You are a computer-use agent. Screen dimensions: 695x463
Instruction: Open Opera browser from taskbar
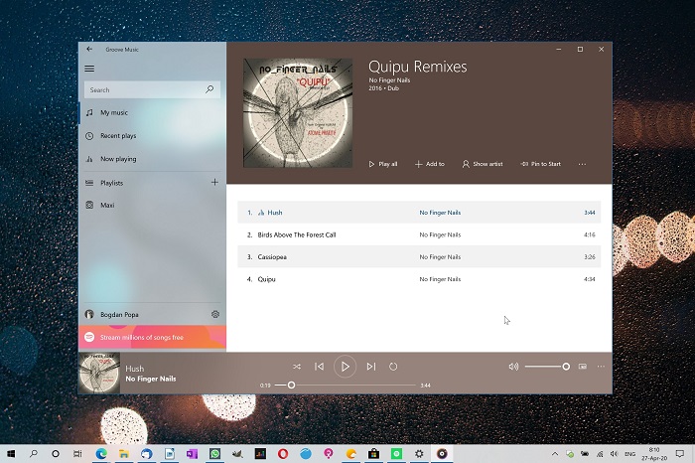click(x=283, y=454)
